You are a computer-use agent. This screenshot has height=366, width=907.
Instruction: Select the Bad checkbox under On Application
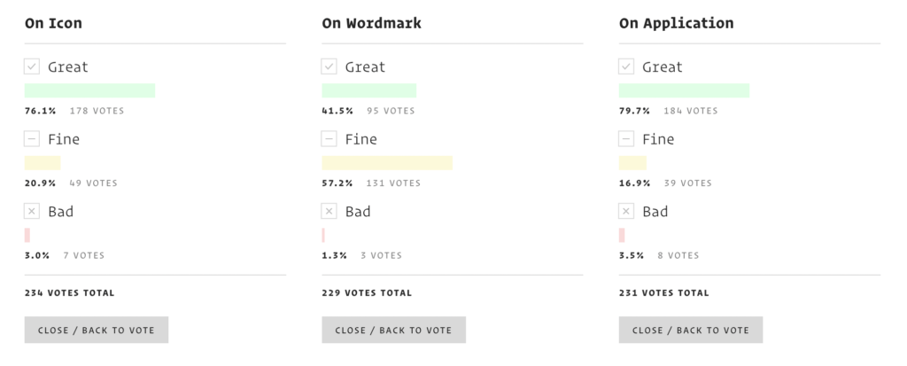coord(626,212)
